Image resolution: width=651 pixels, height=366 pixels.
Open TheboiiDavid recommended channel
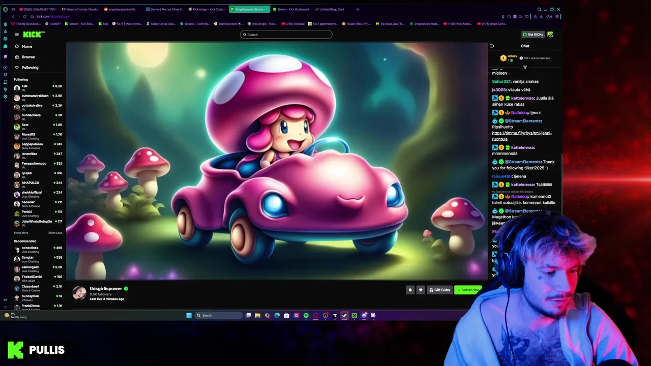(38, 278)
